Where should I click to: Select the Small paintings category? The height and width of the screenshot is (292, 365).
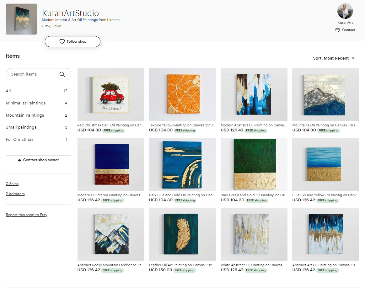coord(36,127)
